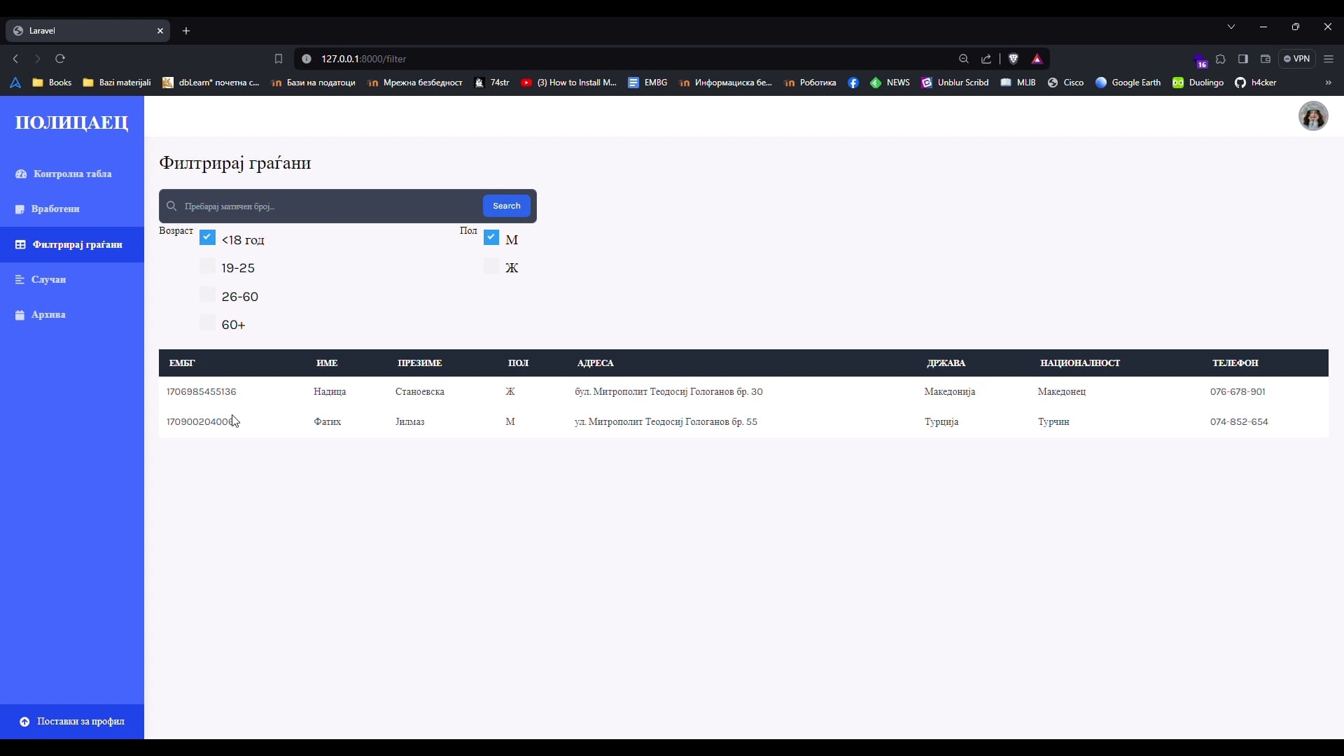Check the Ж gender checkbox
1344x756 pixels.
click(x=491, y=266)
